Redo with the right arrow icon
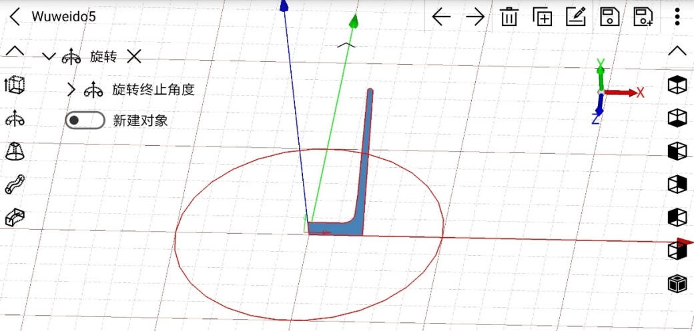Viewport: 694px width, 331px height. click(x=475, y=17)
